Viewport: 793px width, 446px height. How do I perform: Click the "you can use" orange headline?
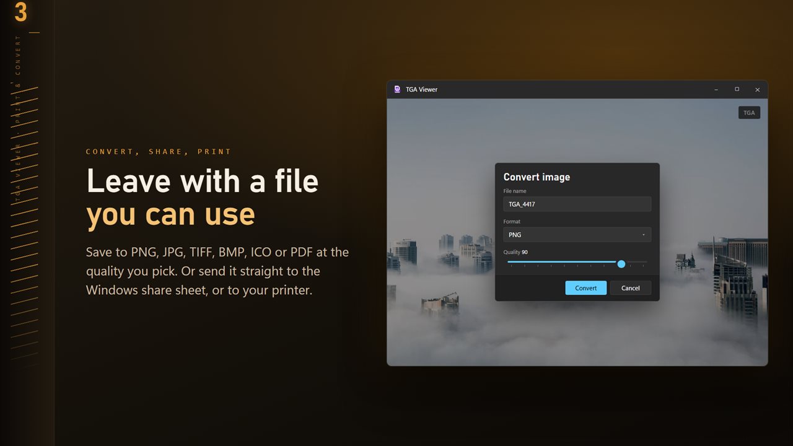pyautogui.click(x=170, y=214)
